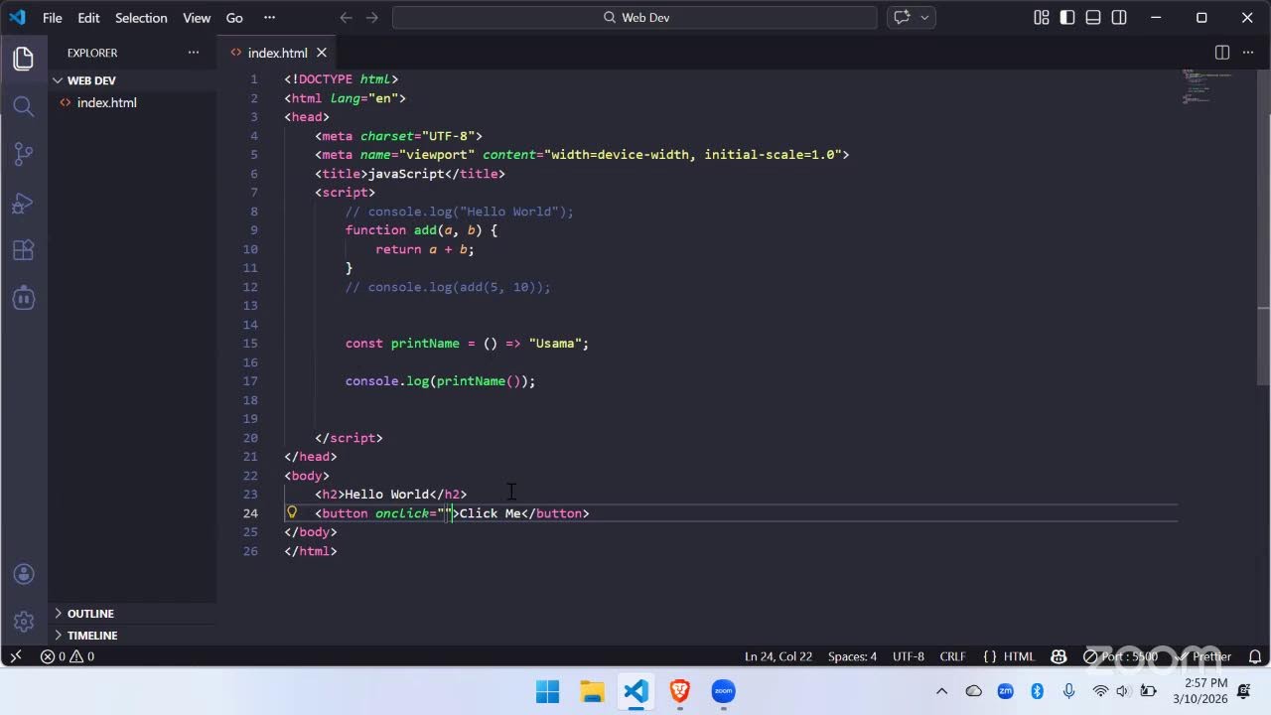1271x715 pixels.
Task: Change line endings via CRLF
Action: point(952,656)
